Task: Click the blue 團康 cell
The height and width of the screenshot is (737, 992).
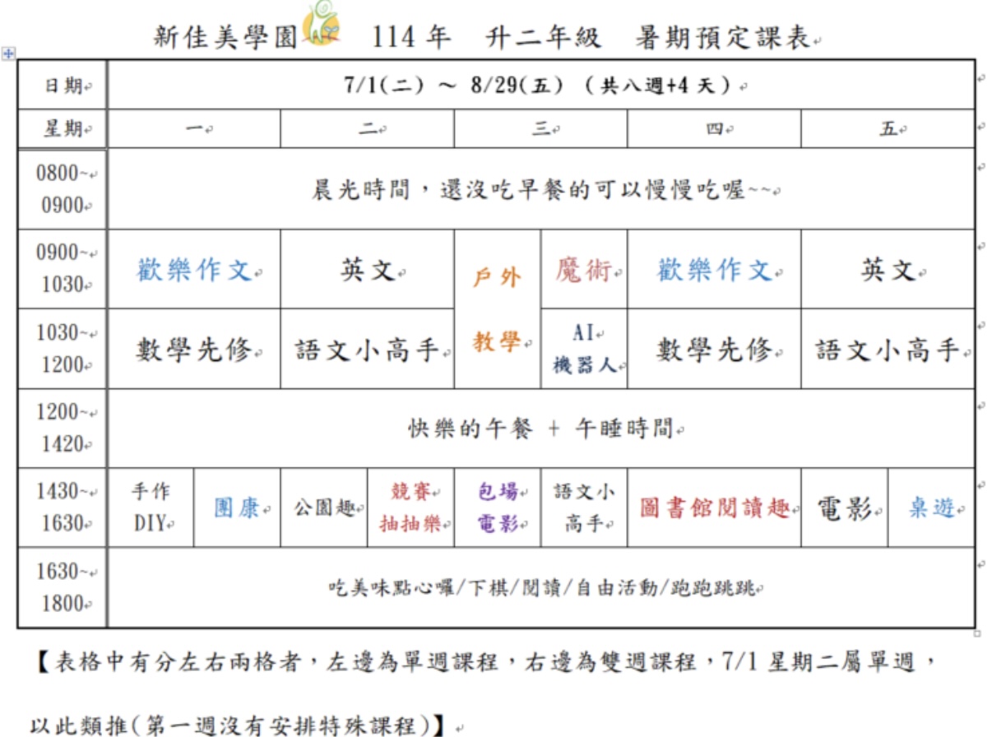Action: tap(237, 508)
